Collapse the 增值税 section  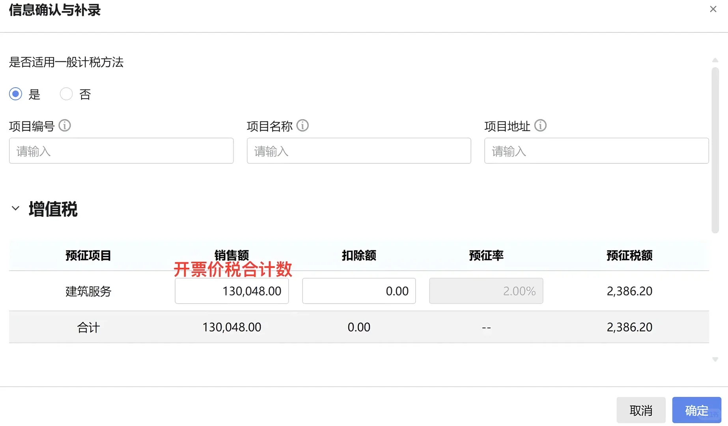point(15,208)
